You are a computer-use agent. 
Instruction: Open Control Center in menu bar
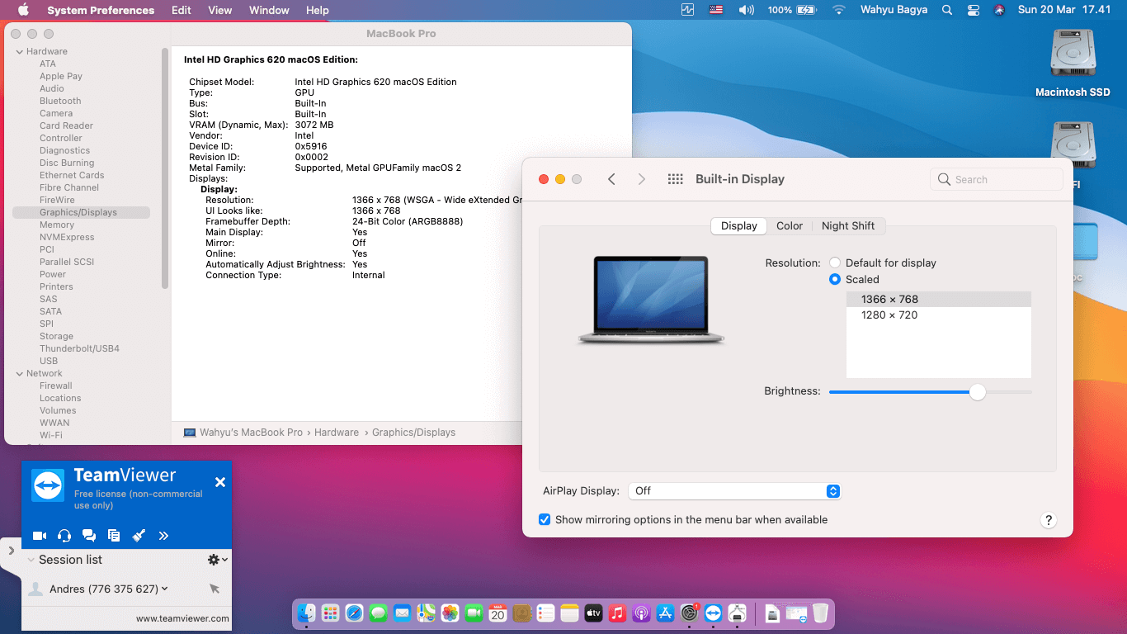pos(974,10)
